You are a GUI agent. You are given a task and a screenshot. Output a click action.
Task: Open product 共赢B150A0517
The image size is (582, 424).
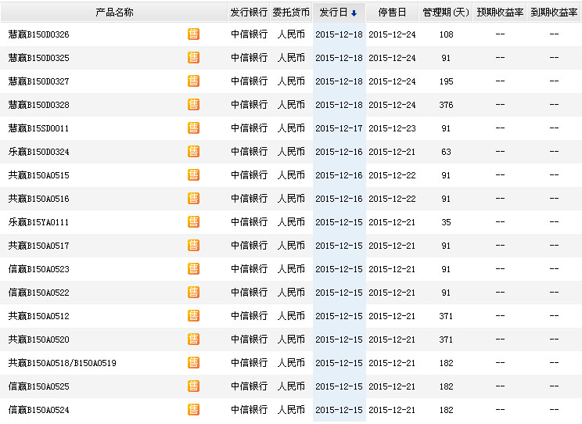point(39,246)
